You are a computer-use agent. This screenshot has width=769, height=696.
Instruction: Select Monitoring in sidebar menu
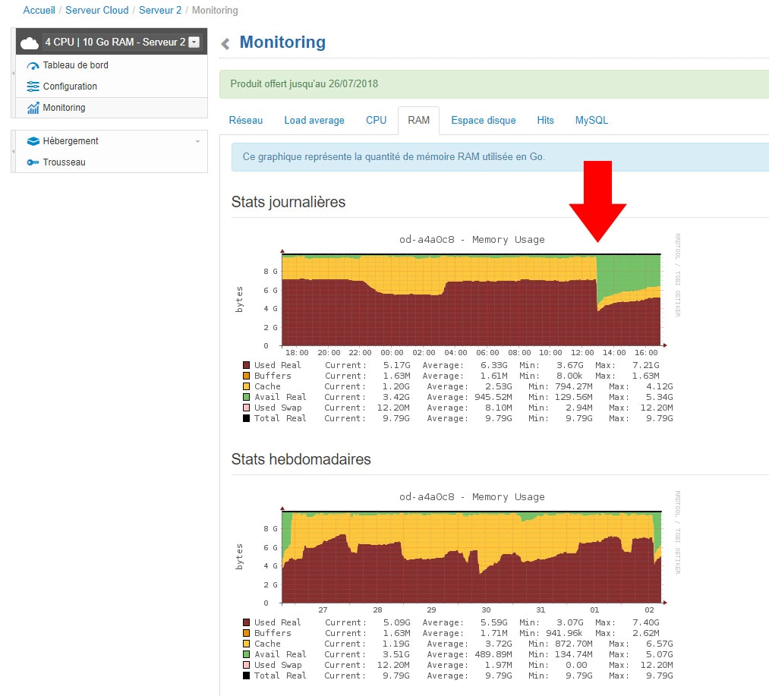click(x=65, y=108)
